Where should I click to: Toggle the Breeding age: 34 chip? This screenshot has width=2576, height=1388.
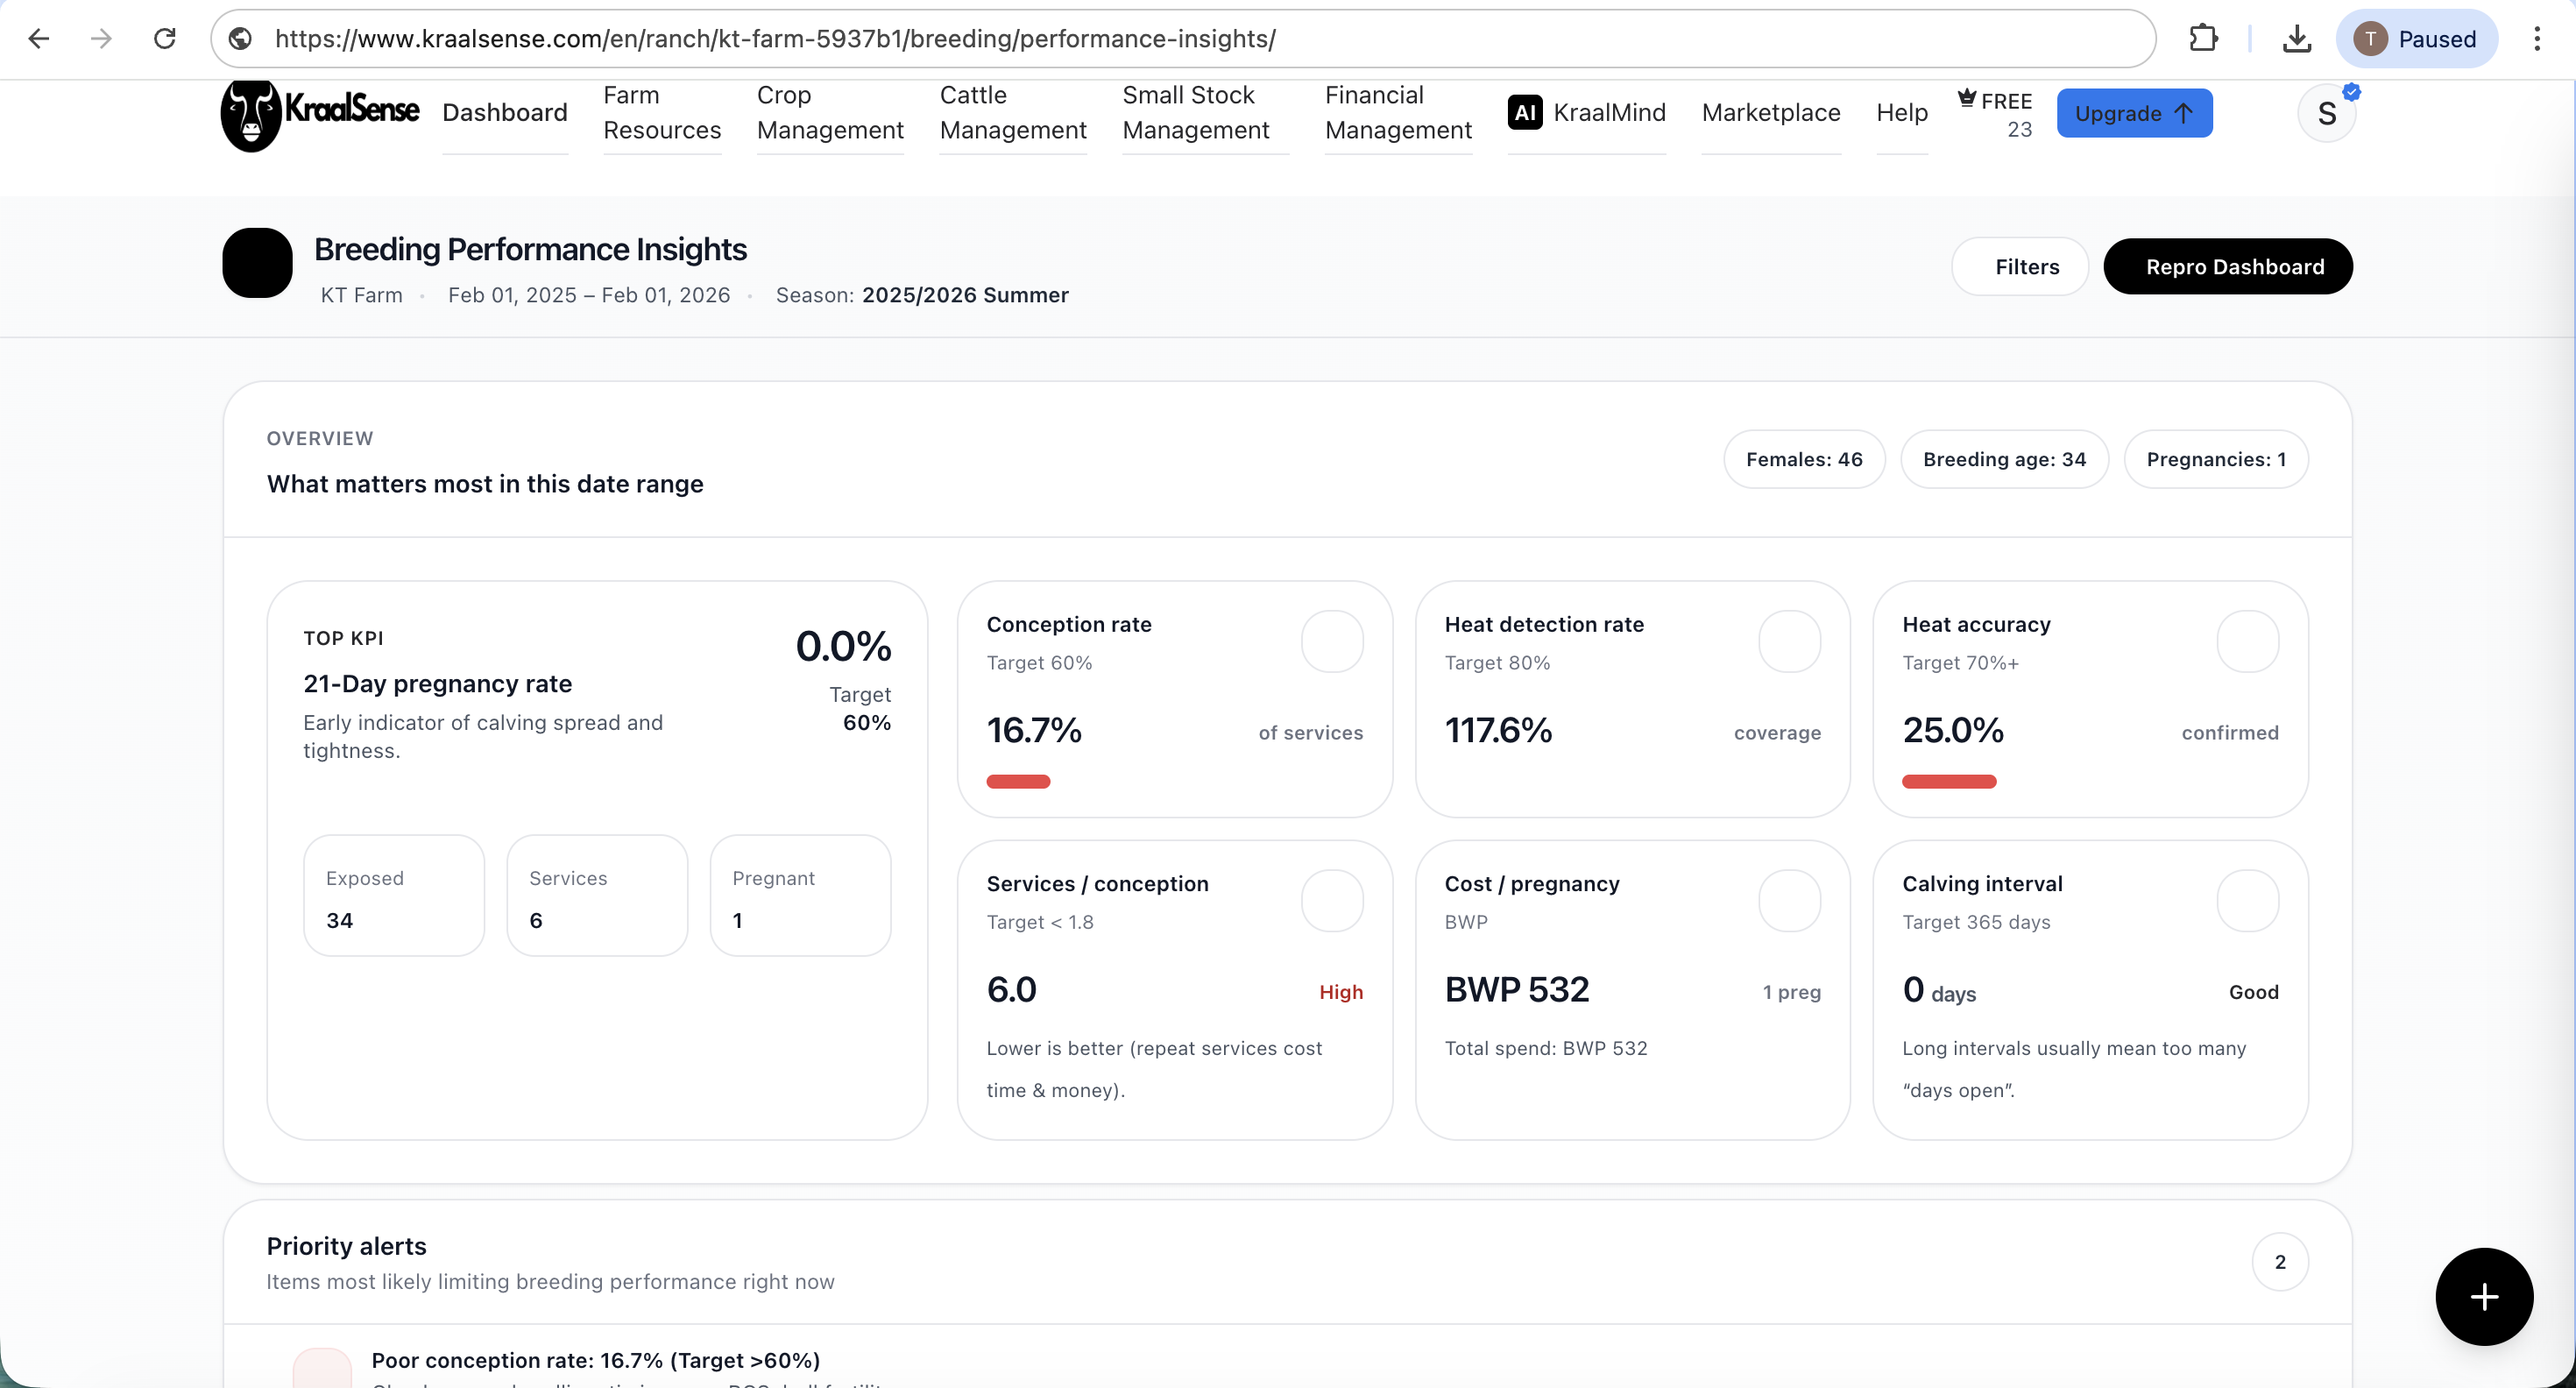(x=2004, y=459)
